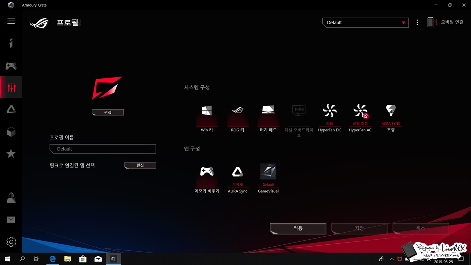Image resolution: width=471 pixels, height=265 pixels.
Task: Open Mail app from taskbar
Action: [98, 259]
